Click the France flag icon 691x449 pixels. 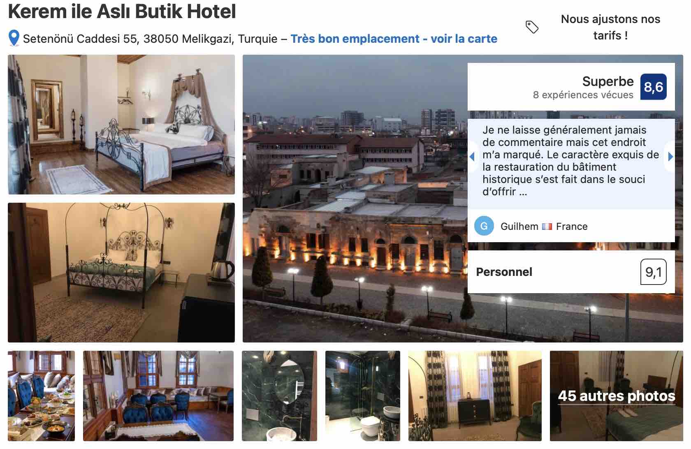click(547, 227)
